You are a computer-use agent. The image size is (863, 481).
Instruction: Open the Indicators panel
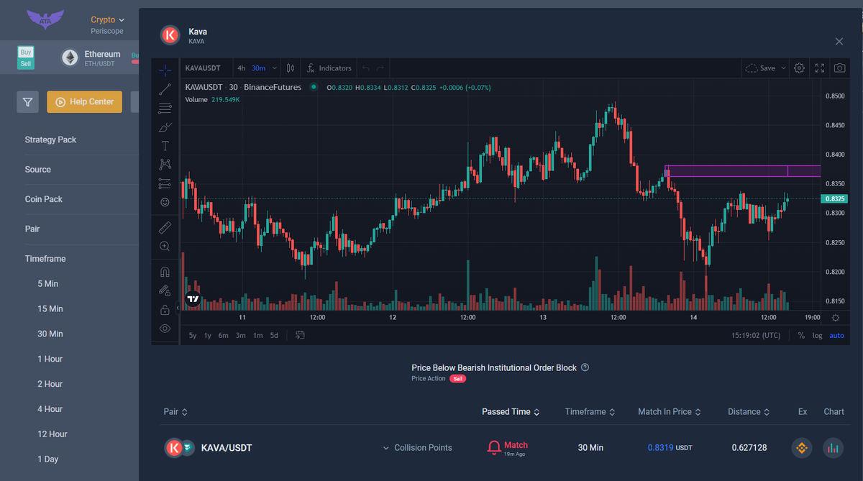(329, 68)
